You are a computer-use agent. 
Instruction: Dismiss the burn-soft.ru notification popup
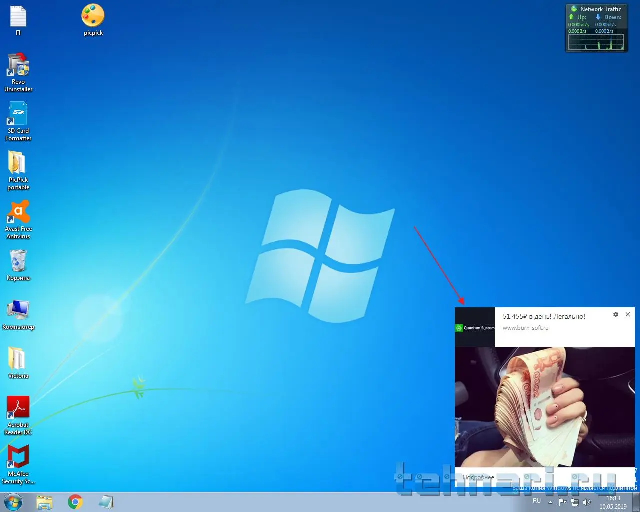coord(628,314)
